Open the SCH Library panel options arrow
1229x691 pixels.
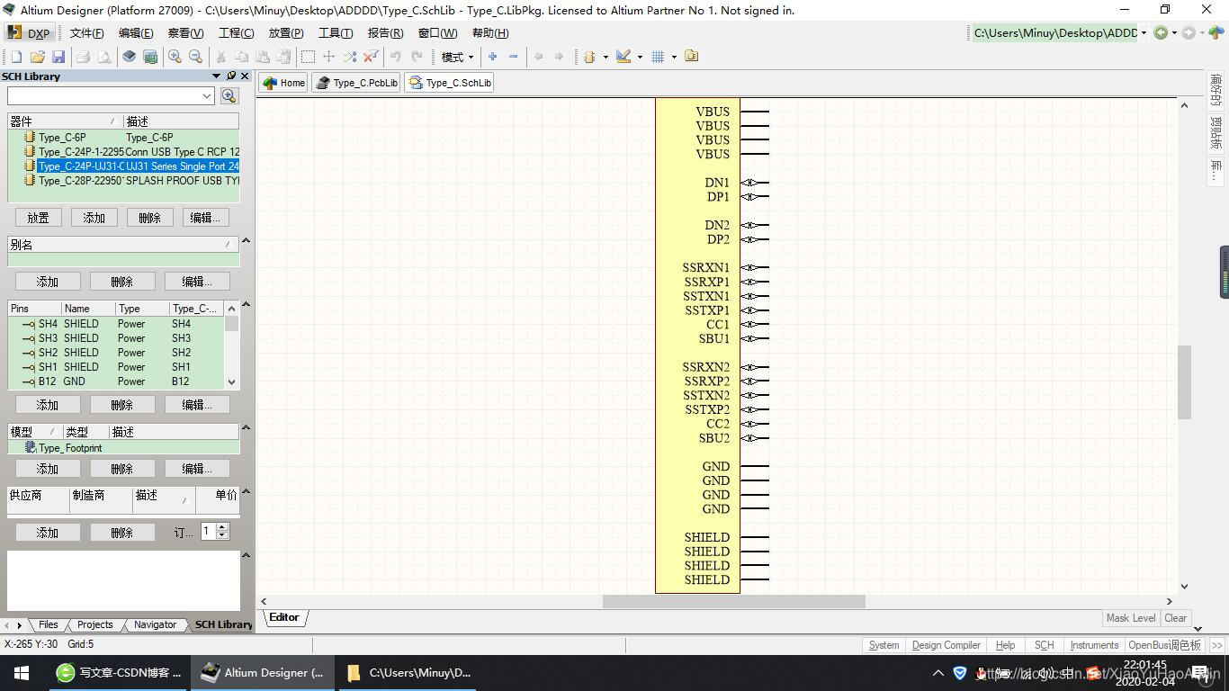[x=216, y=76]
